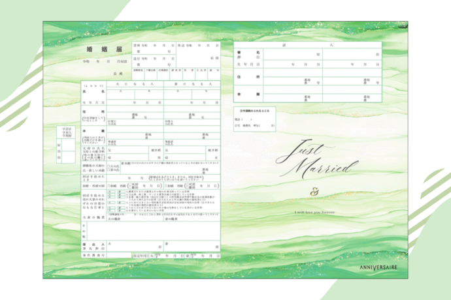Screen dimensions: 451x300
Task: Click the 妻の職業 field
Action: coord(192,219)
